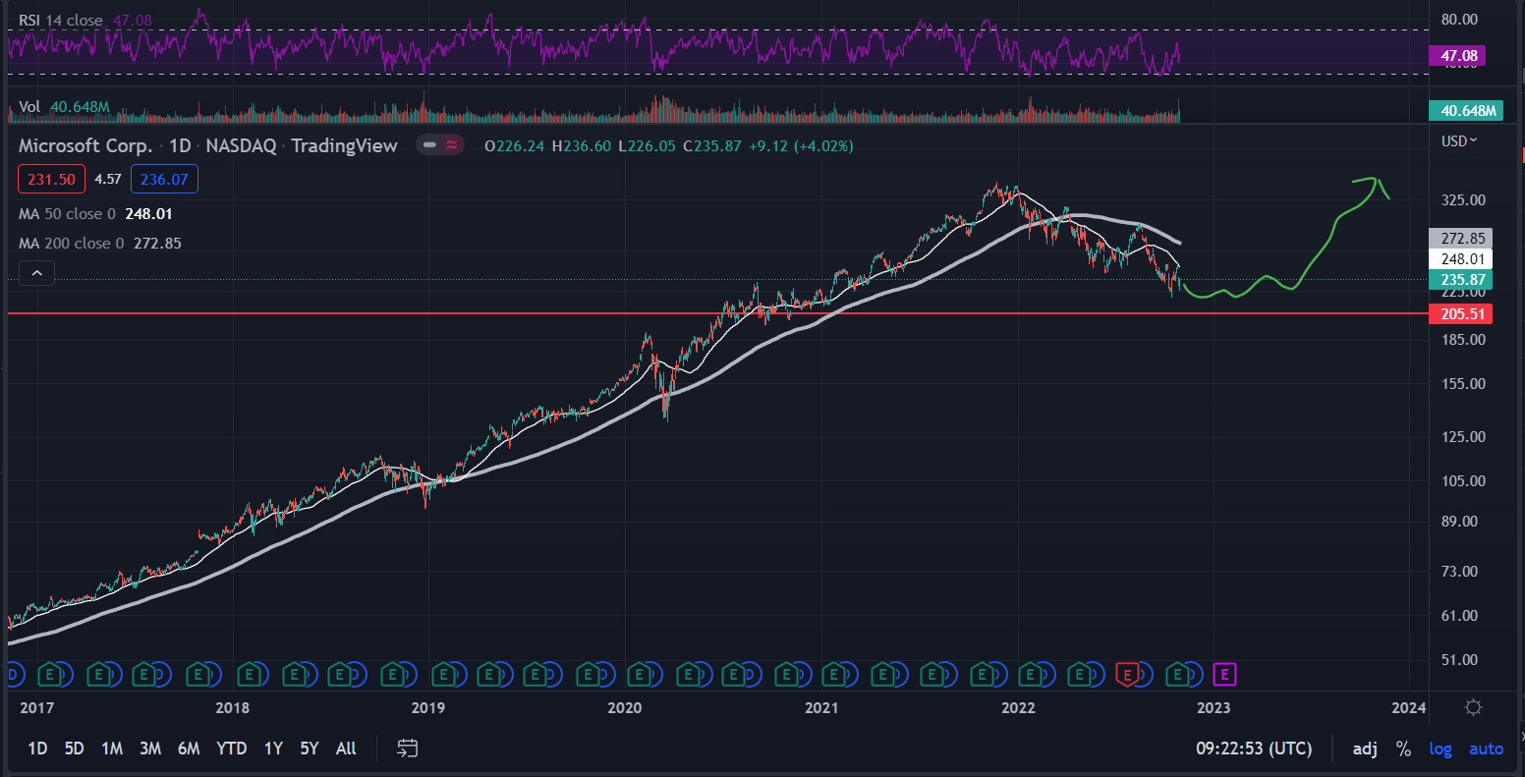
Task: Click the Microsoft Corp. symbol title
Action: (x=85, y=145)
